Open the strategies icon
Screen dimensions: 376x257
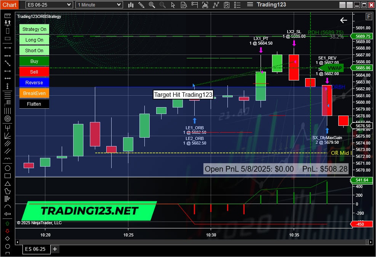[226, 5]
